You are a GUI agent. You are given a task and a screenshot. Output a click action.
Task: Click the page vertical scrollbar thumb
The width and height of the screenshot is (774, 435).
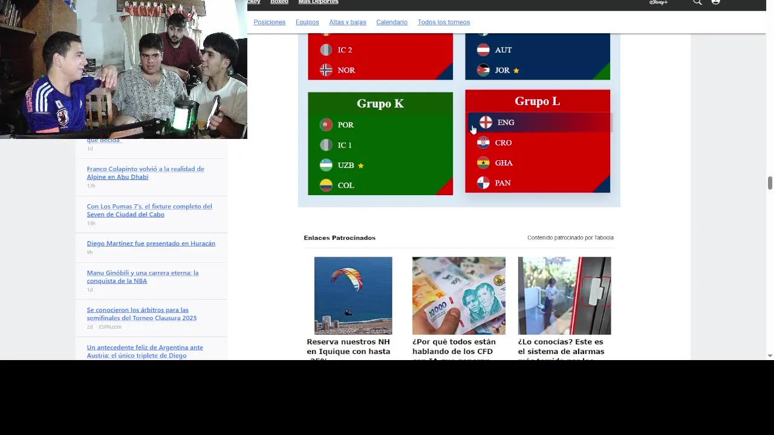770,183
